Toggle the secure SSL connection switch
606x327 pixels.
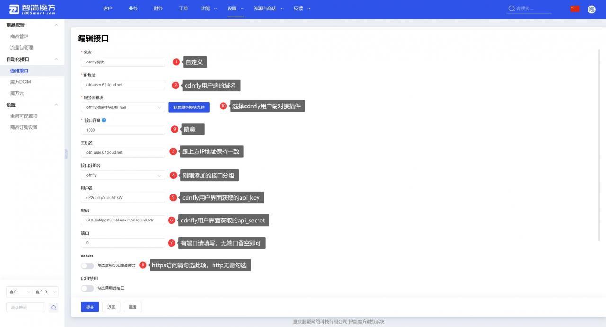coord(88,265)
